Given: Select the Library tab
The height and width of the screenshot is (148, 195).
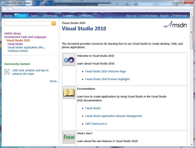Looking at the screenshot, I should pyautogui.click(x=21, y=16).
